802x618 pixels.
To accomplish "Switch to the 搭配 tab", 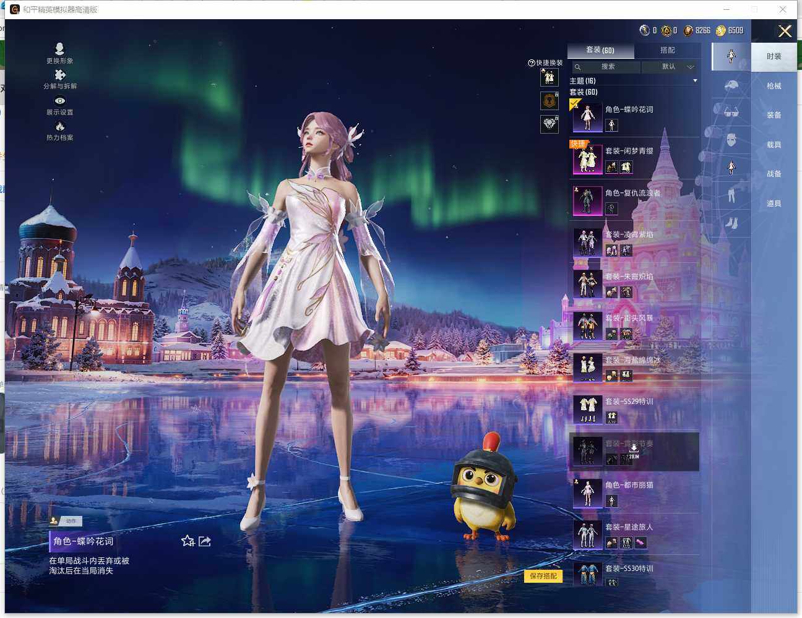I will [667, 50].
